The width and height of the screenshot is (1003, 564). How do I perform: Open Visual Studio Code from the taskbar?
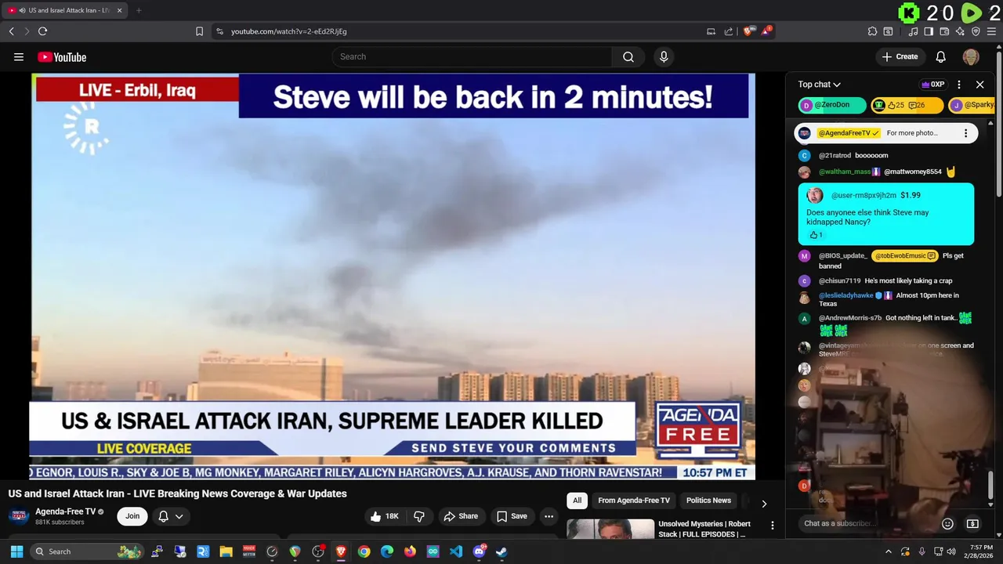[456, 551]
